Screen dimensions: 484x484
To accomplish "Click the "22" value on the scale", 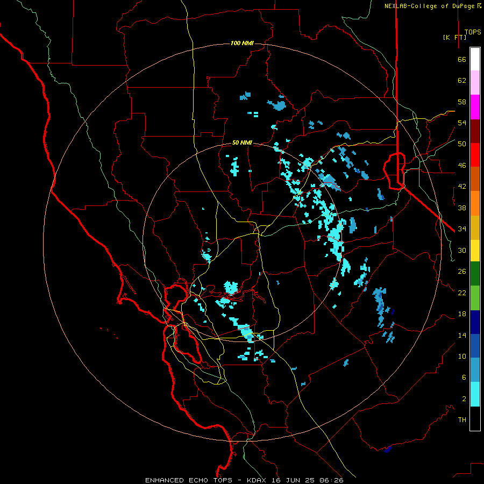I will pyautogui.click(x=462, y=293).
